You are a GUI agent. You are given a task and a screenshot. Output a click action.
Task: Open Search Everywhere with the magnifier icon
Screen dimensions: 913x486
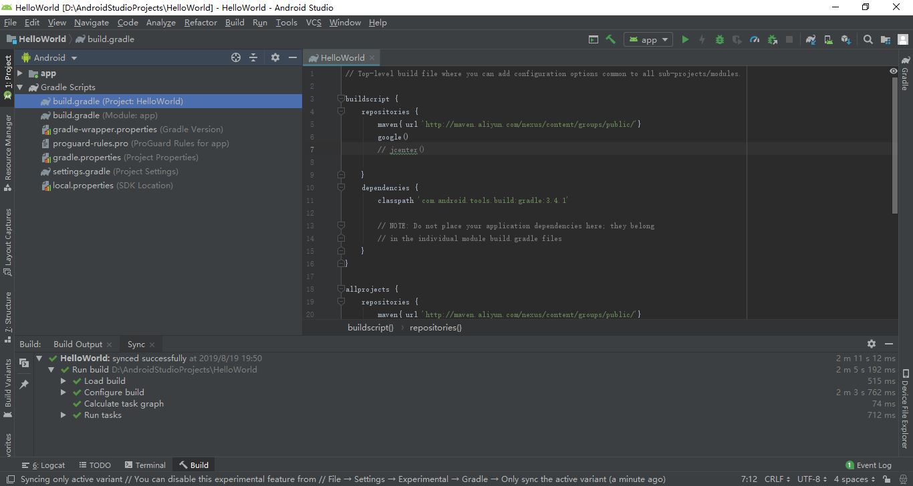[868, 39]
